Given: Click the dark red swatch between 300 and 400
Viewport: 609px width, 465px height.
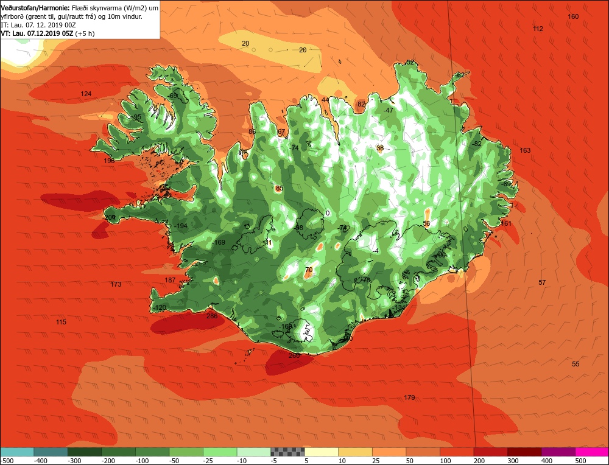Looking at the screenshot, I should (525, 452).
